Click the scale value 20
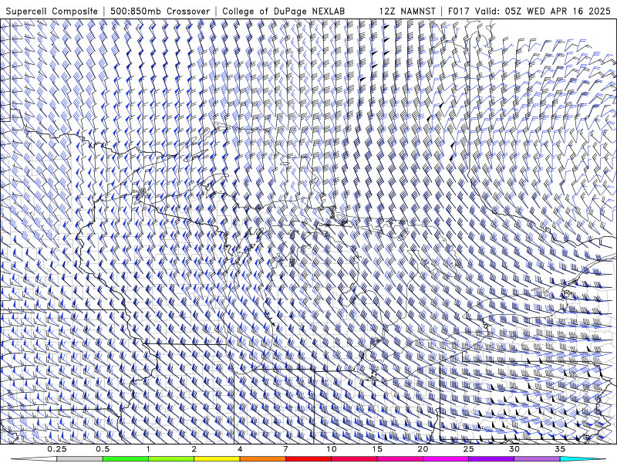Viewport: 617px width, 463px height. [x=423, y=449]
